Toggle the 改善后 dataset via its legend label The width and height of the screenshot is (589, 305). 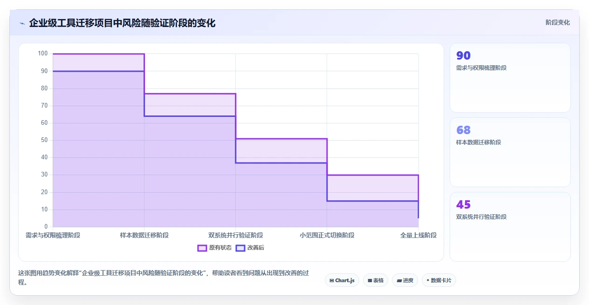pos(255,248)
